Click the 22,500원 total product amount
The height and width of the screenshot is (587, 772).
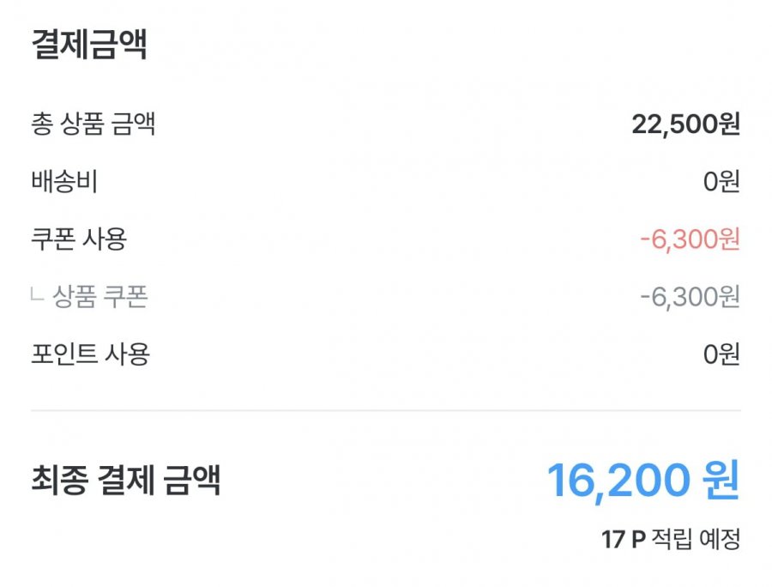coord(685,125)
